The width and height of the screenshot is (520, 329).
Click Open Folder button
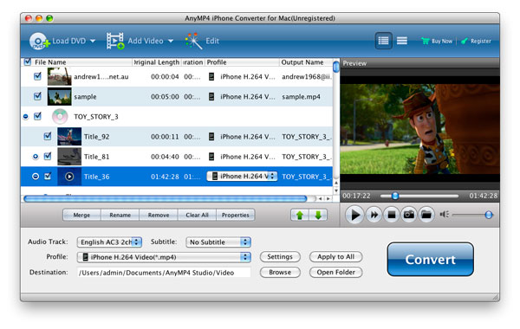[x=335, y=273]
